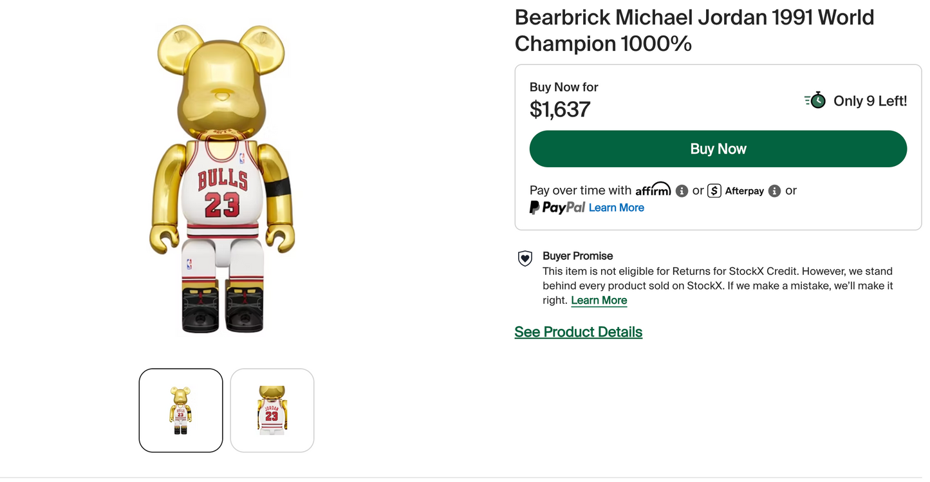Click the Afterpay information icon
The height and width of the screenshot is (482, 930).
tap(775, 190)
